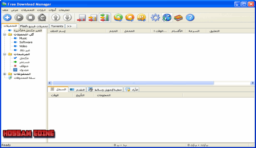Expand the المحفوظات folder
Image resolution: width=256 pixels, height=148 pixels.
[x=4, y=74]
